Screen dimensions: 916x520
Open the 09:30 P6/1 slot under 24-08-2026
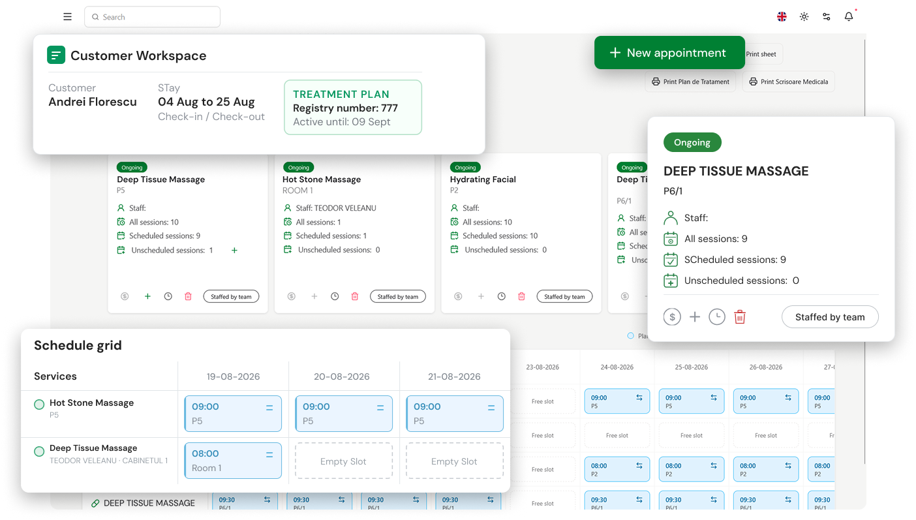pos(617,500)
